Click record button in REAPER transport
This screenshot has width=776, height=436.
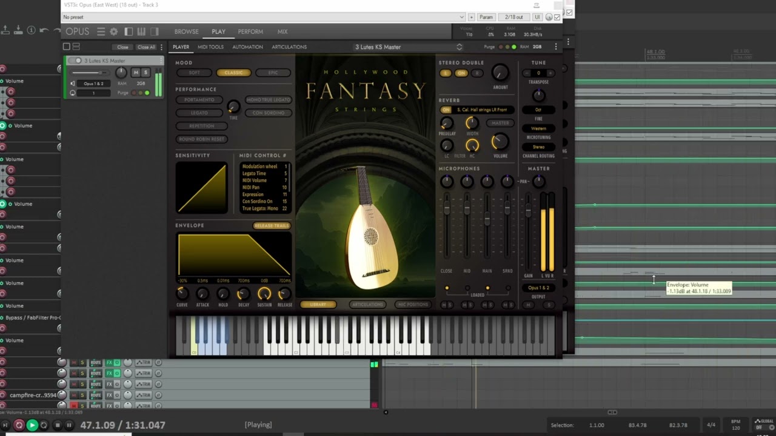click(19, 425)
